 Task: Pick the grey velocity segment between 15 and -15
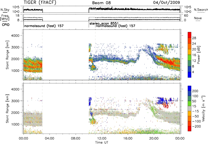(x=190, y=108)
